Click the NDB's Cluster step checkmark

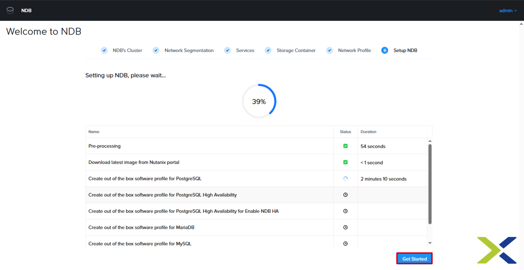pos(104,50)
